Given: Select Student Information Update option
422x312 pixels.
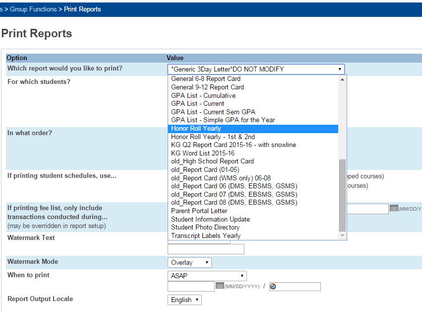Looking at the screenshot, I should [253, 219].
